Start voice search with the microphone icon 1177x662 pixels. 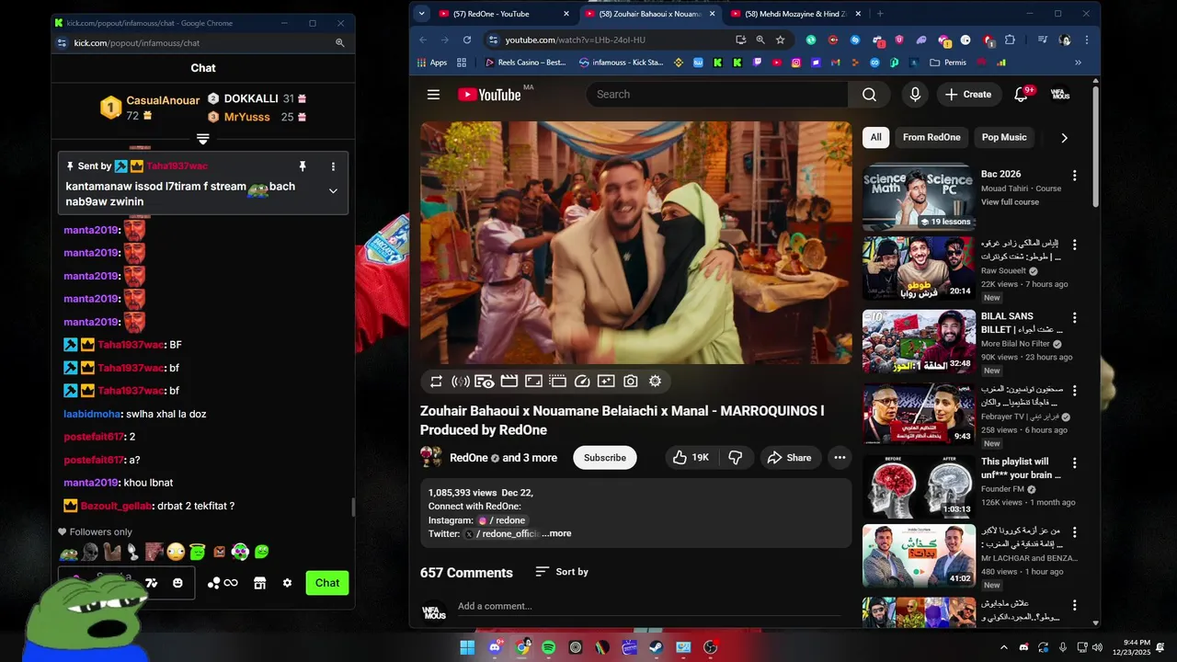click(915, 95)
